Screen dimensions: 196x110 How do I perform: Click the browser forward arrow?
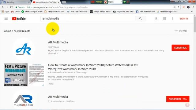(x=7, y=7)
